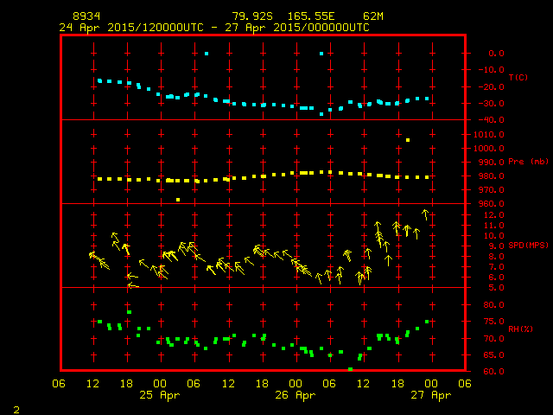Click the longitude value 165.55E
The image size is (553, 415).
[x=311, y=16]
